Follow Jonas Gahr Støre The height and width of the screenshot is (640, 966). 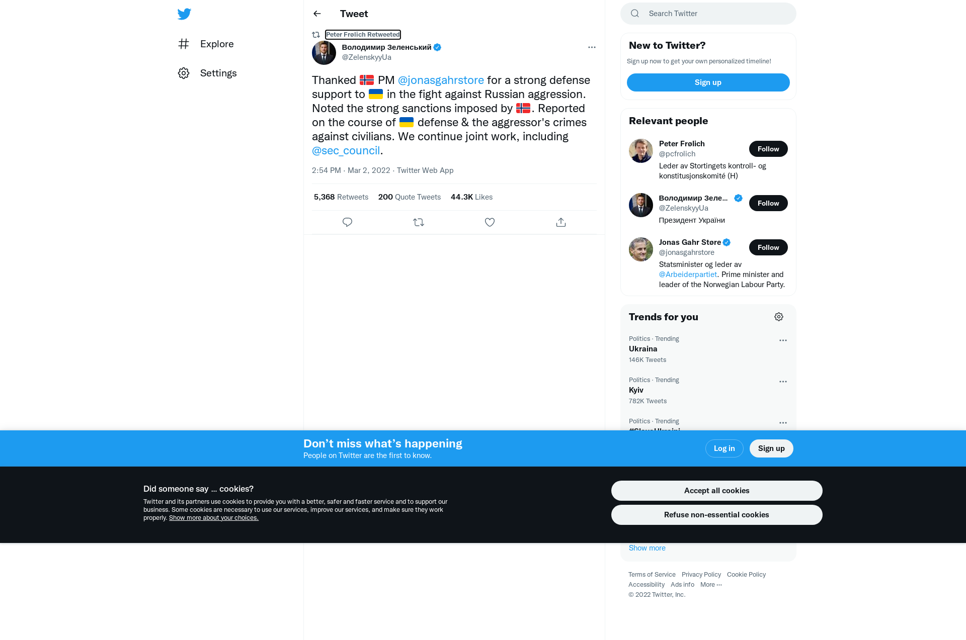[768, 247]
